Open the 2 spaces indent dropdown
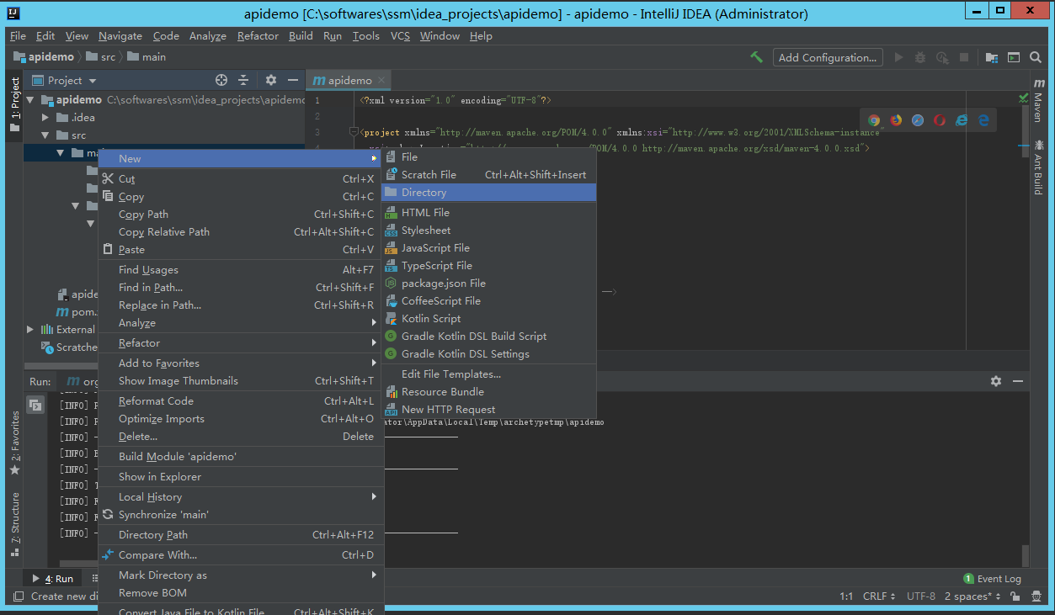The image size is (1055, 615). point(972,596)
